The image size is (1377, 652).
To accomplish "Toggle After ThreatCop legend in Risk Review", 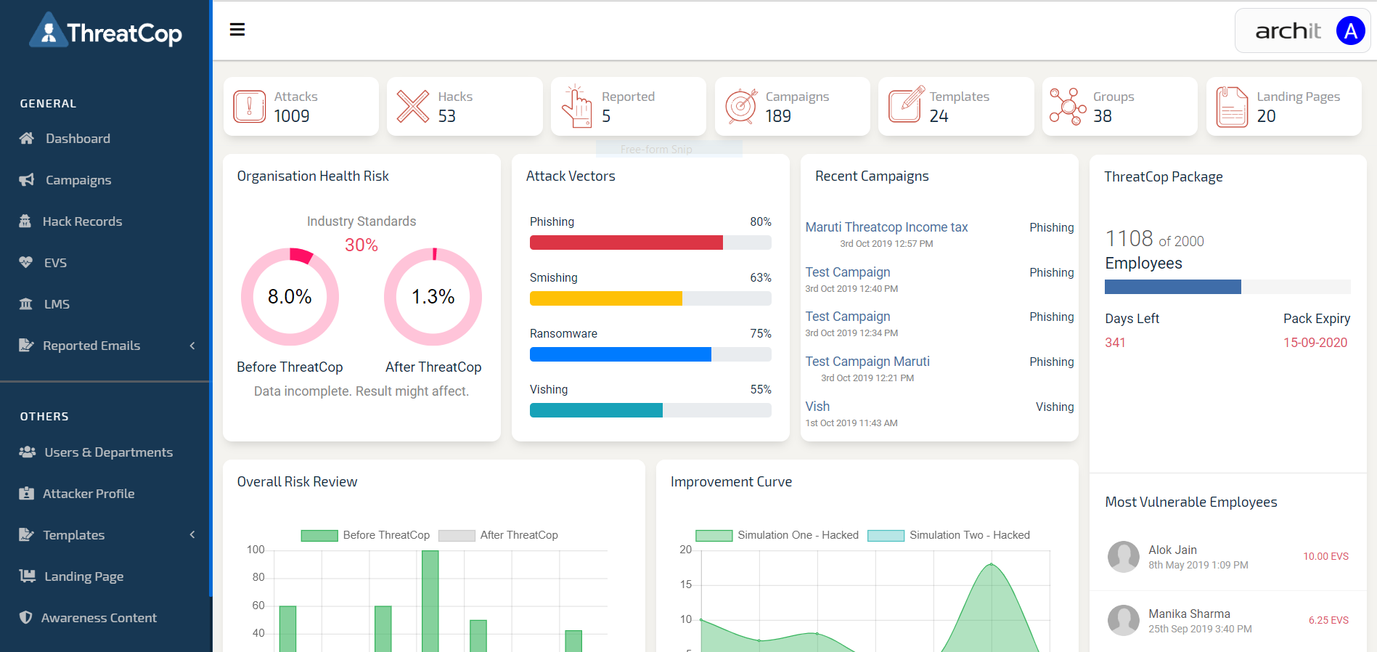I will (x=498, y=535).
